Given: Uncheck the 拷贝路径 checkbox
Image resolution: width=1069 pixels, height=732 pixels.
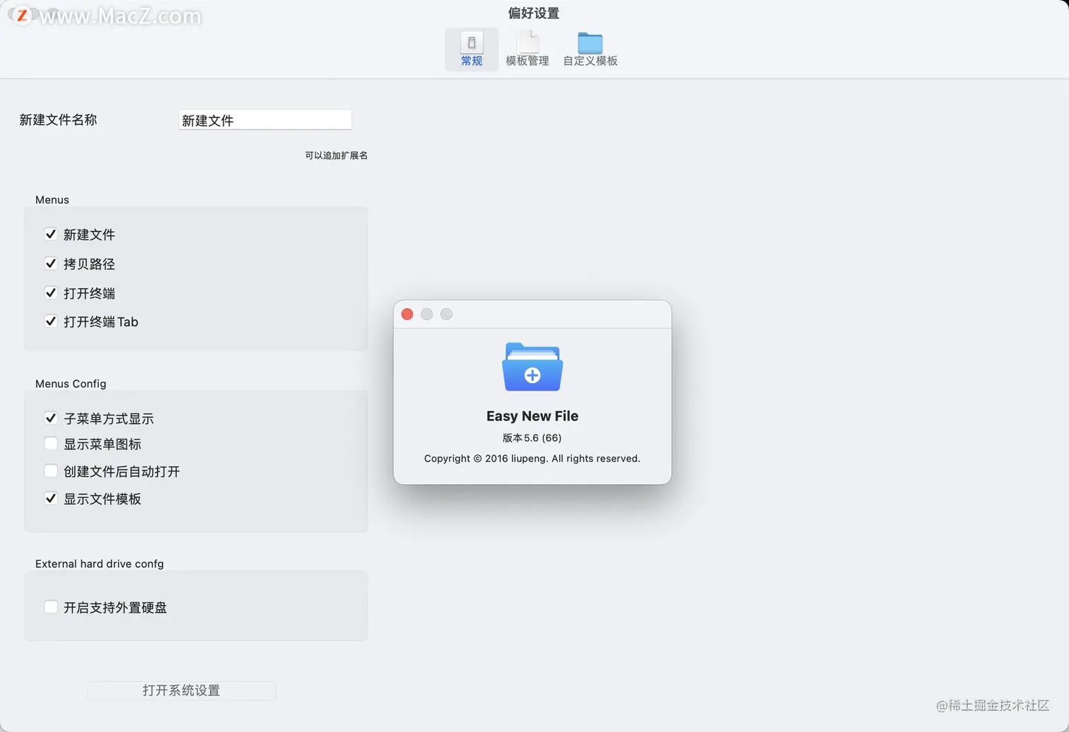Looking at the screenshot, I should 51,264.
